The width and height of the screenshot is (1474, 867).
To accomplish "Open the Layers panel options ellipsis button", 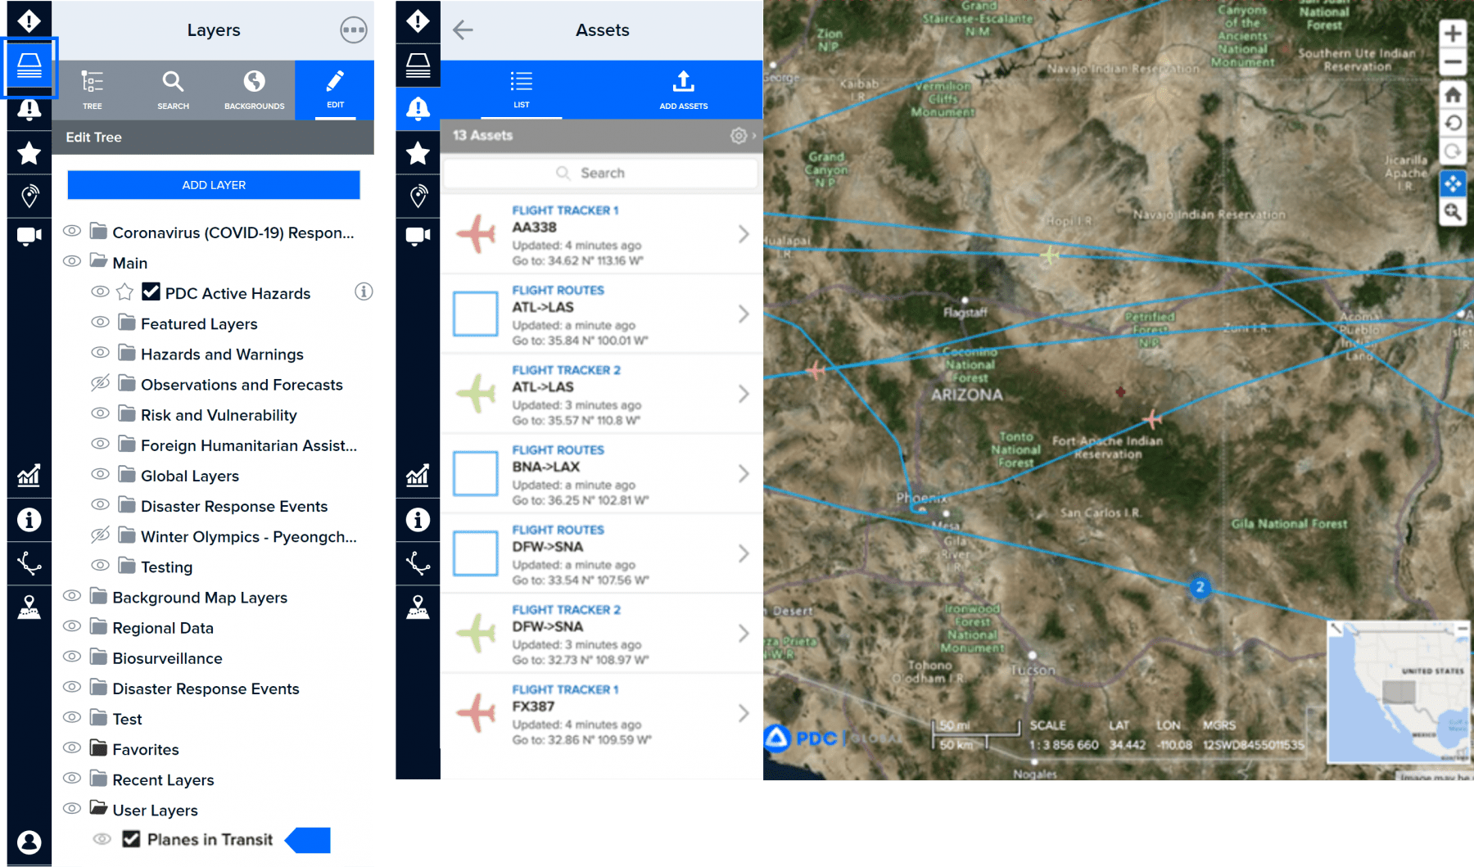I will (353, 30).
